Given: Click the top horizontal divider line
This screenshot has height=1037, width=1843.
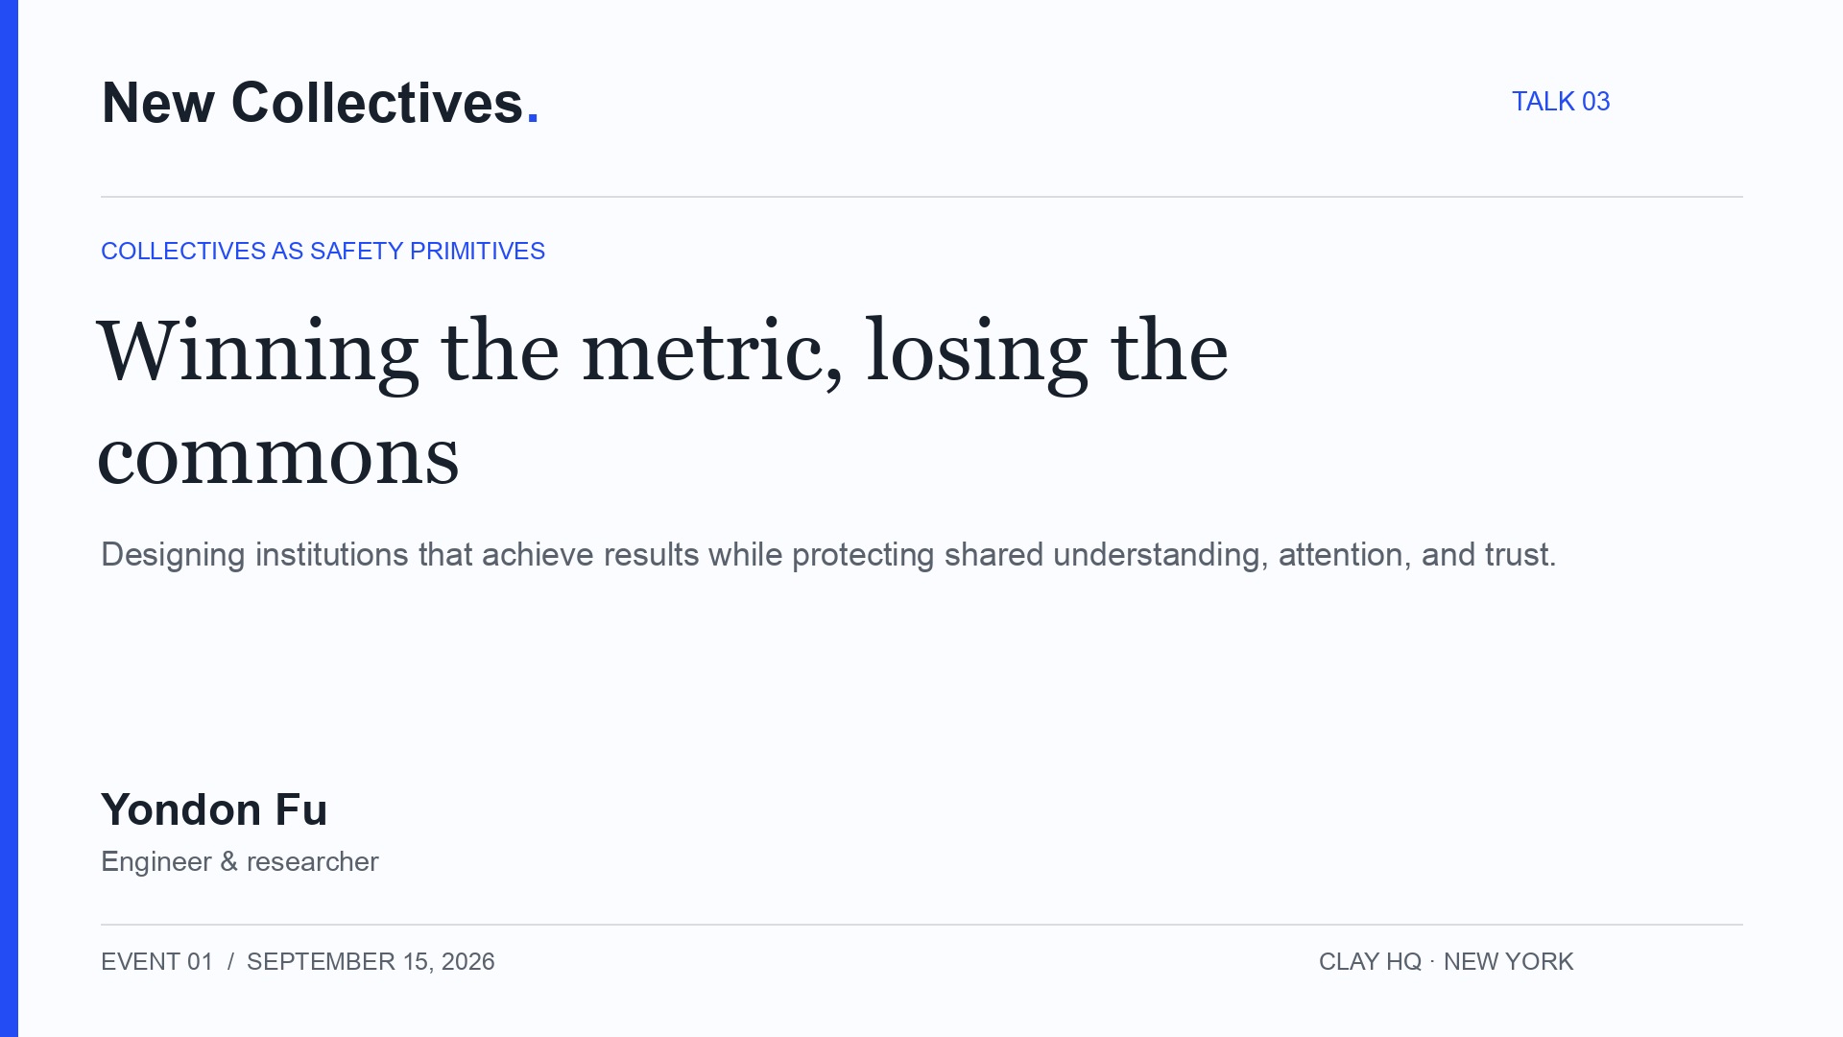Looking at the screenshot, I should click(921, 197).
